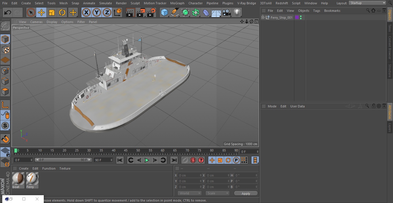Screen dimensions: 393x203
Task: Click the Apply button
Action: click(x=246, y=193)
